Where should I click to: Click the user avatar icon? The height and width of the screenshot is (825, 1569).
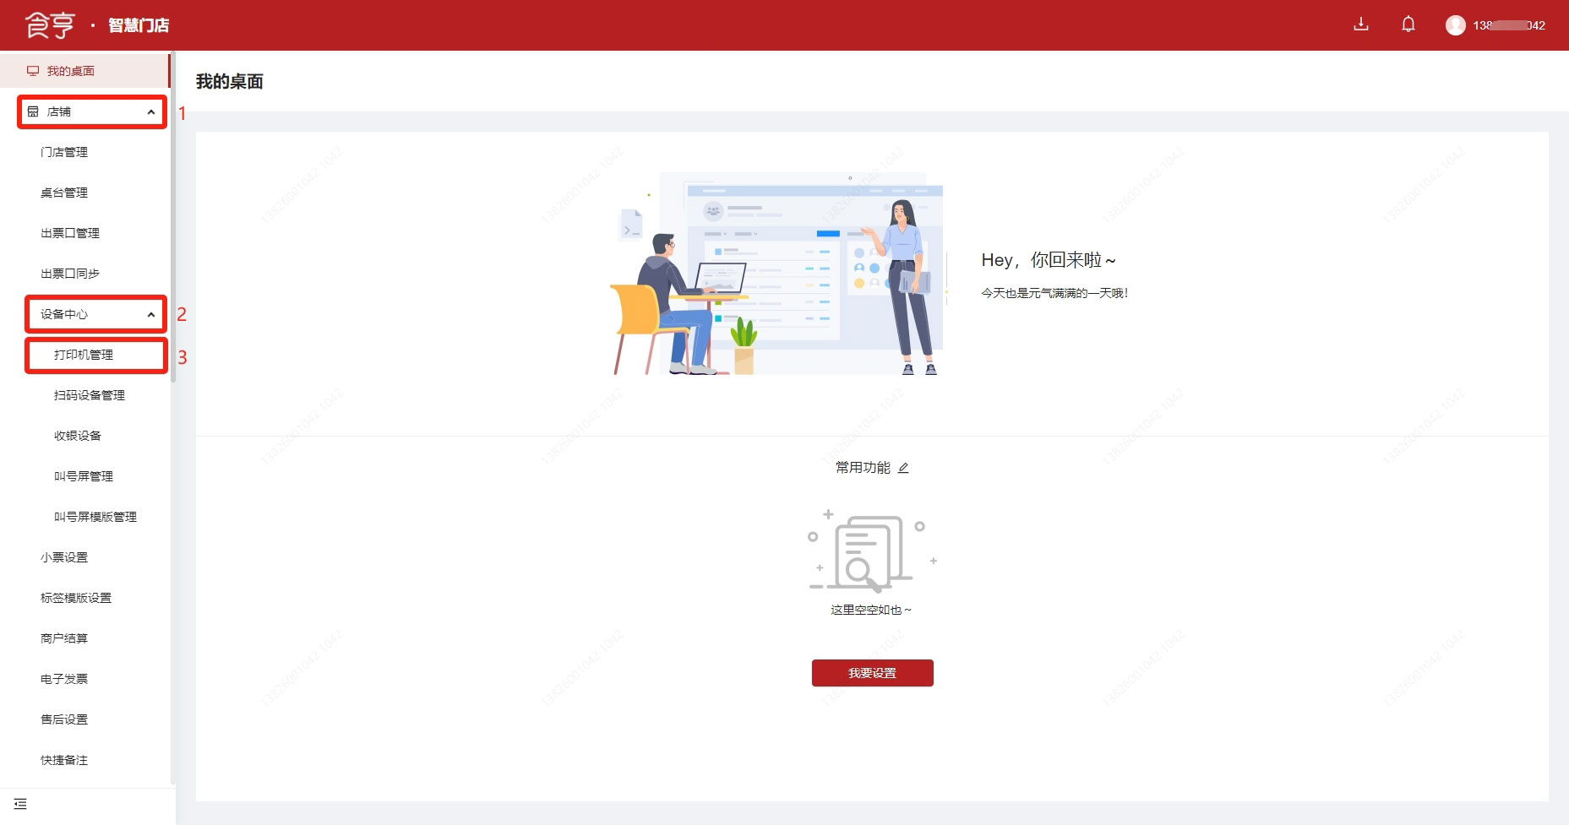coord(1455,25)
